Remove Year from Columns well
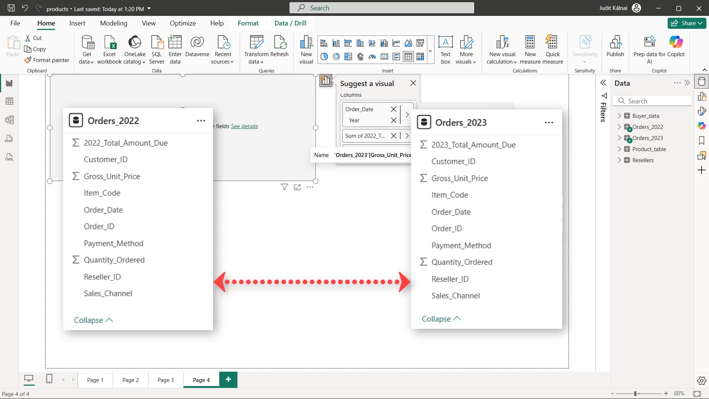The image size is (709, 399). click(x=394, y=120)
